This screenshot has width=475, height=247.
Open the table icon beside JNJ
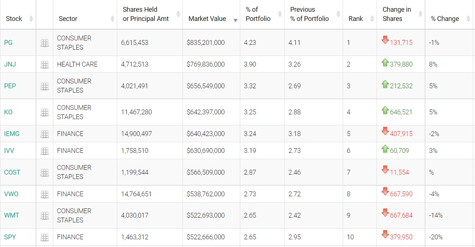click(x=44, y=65)
